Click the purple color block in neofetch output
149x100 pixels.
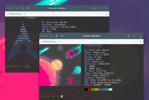(103, 89)
